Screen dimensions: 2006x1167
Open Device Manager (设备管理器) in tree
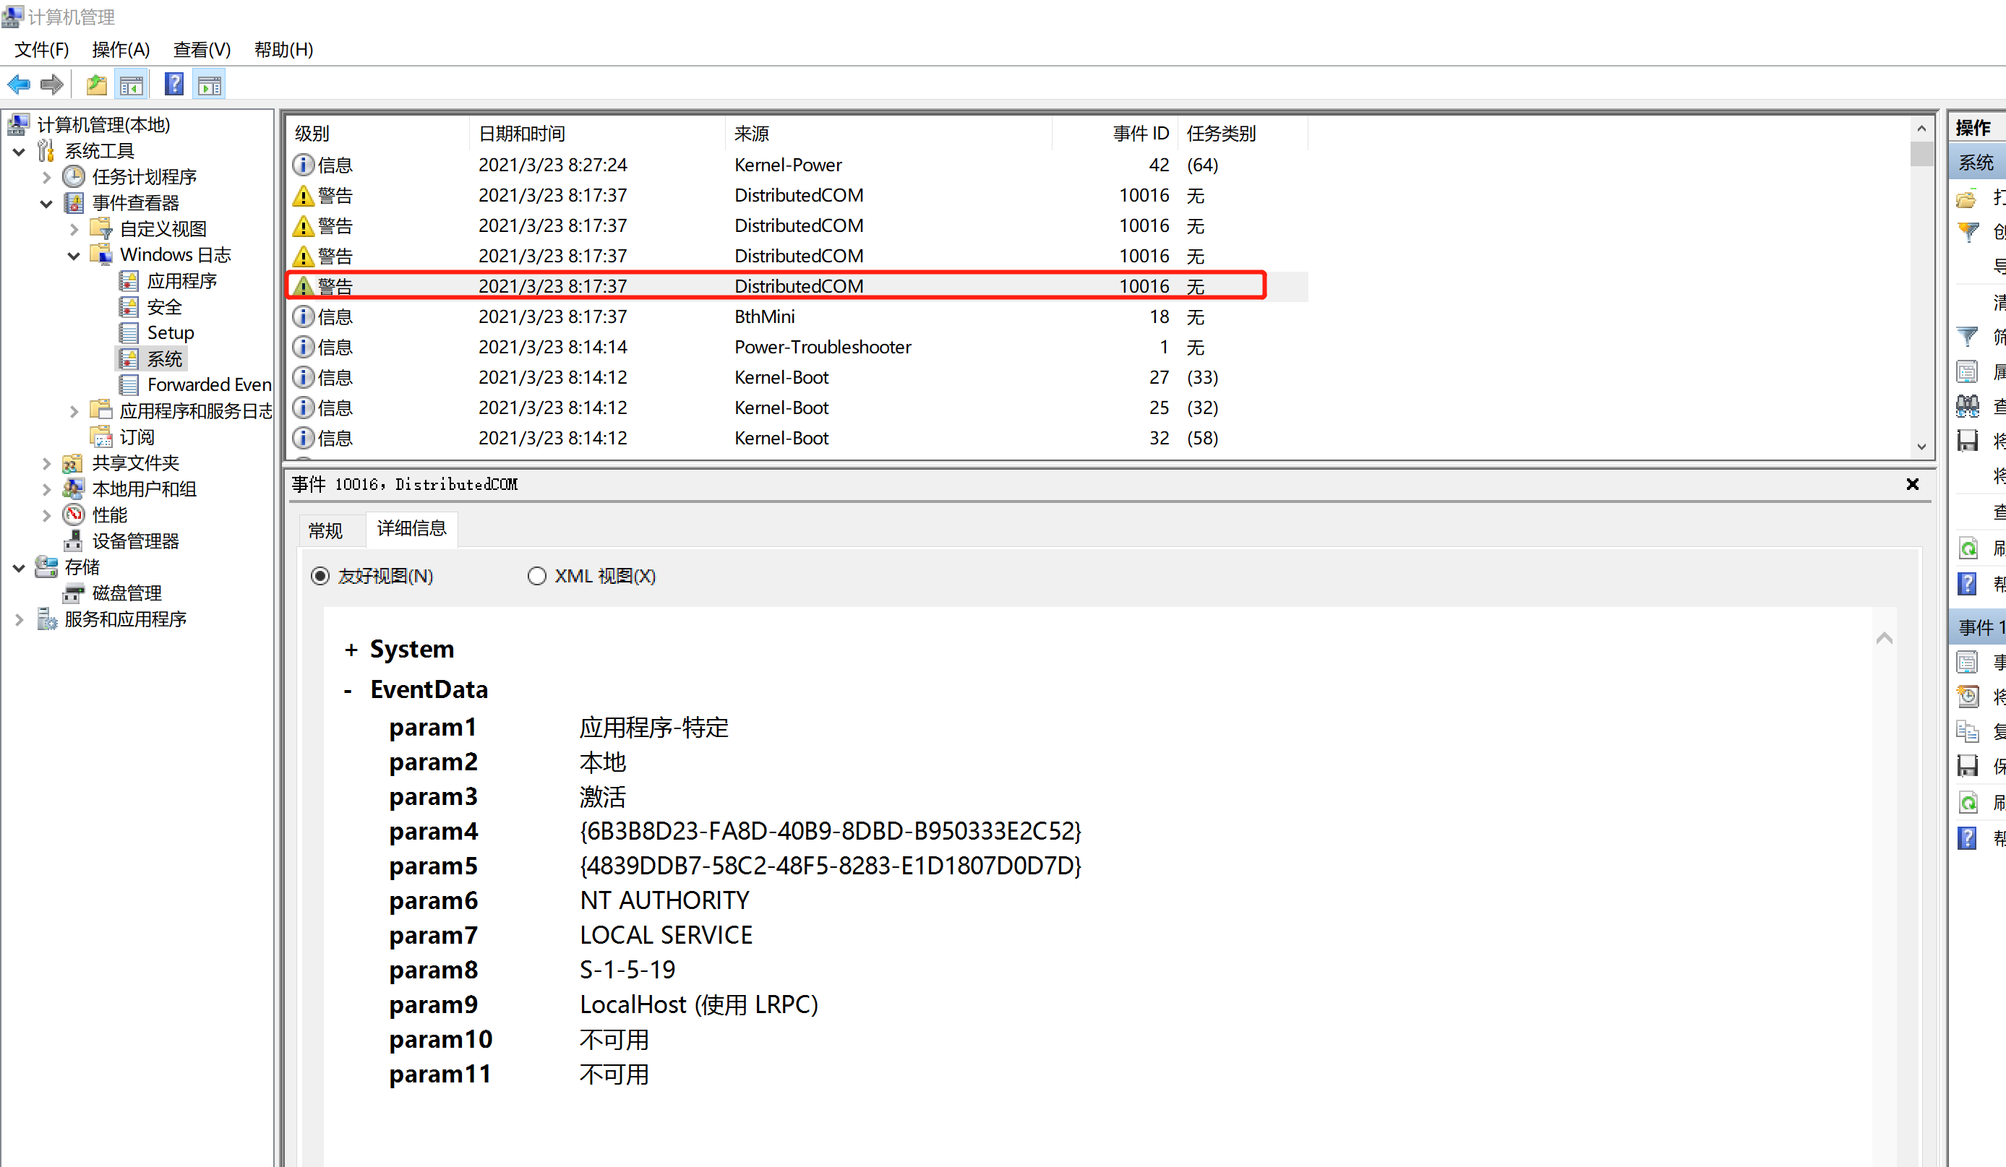click(134, 541)
